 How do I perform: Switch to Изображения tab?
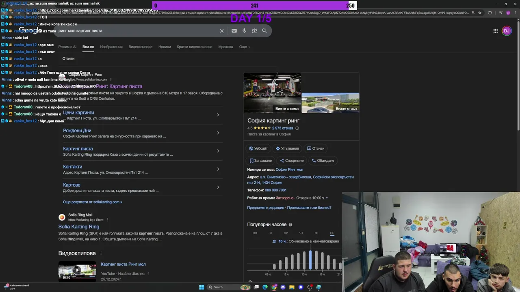click(111, 47)
